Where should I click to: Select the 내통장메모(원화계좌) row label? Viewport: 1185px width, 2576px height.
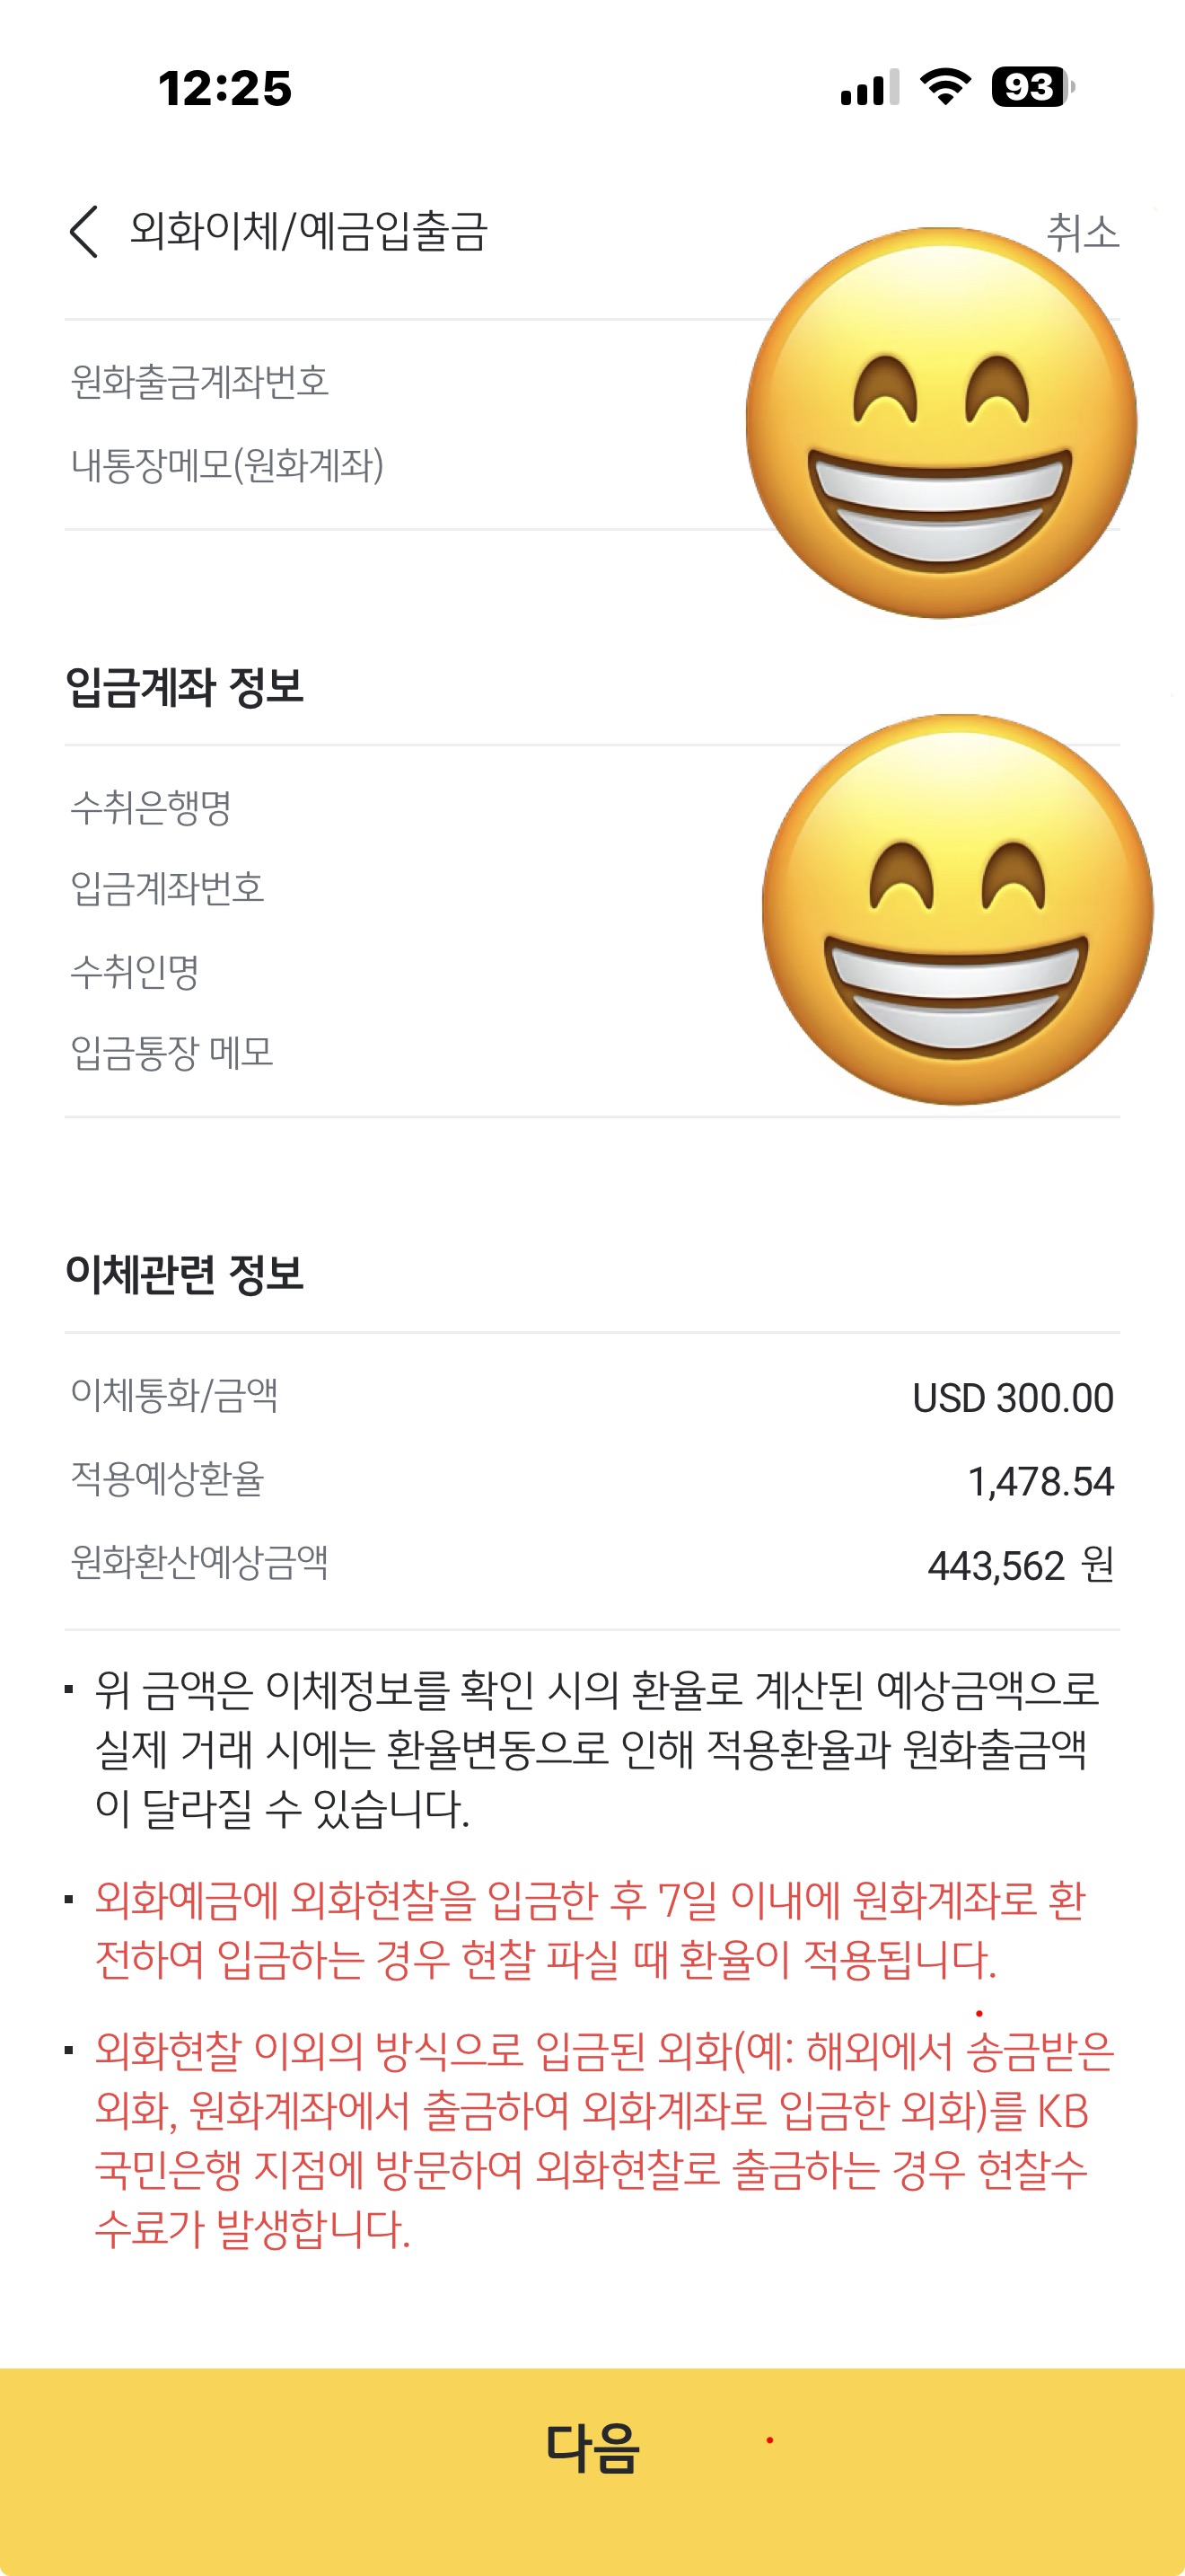point(228,465)
